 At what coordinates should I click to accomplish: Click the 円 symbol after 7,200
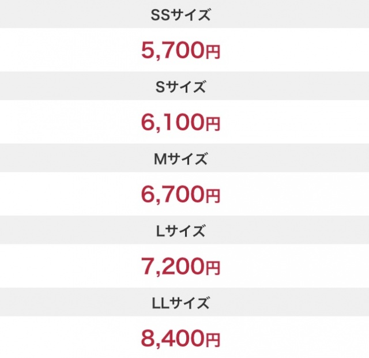coord(212,268)
